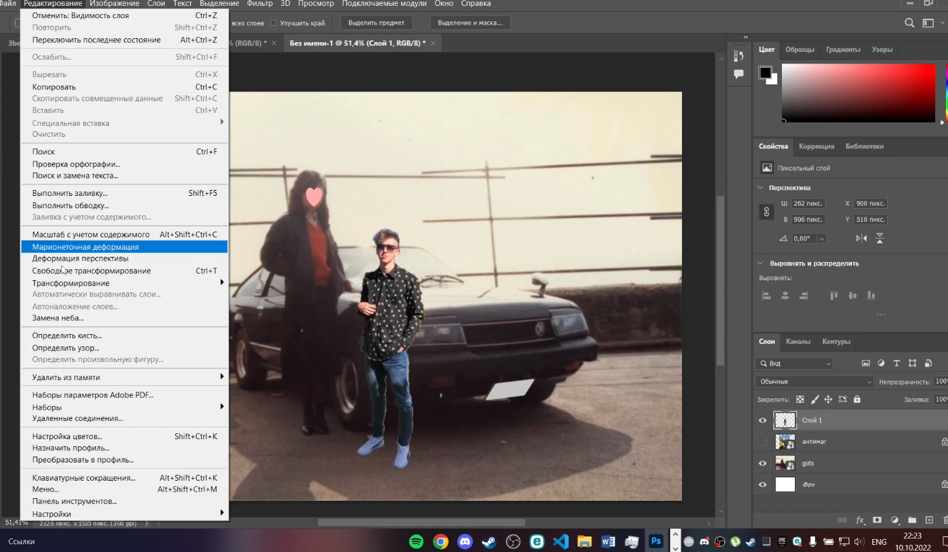Create new layer plus icon

point(929,520)
